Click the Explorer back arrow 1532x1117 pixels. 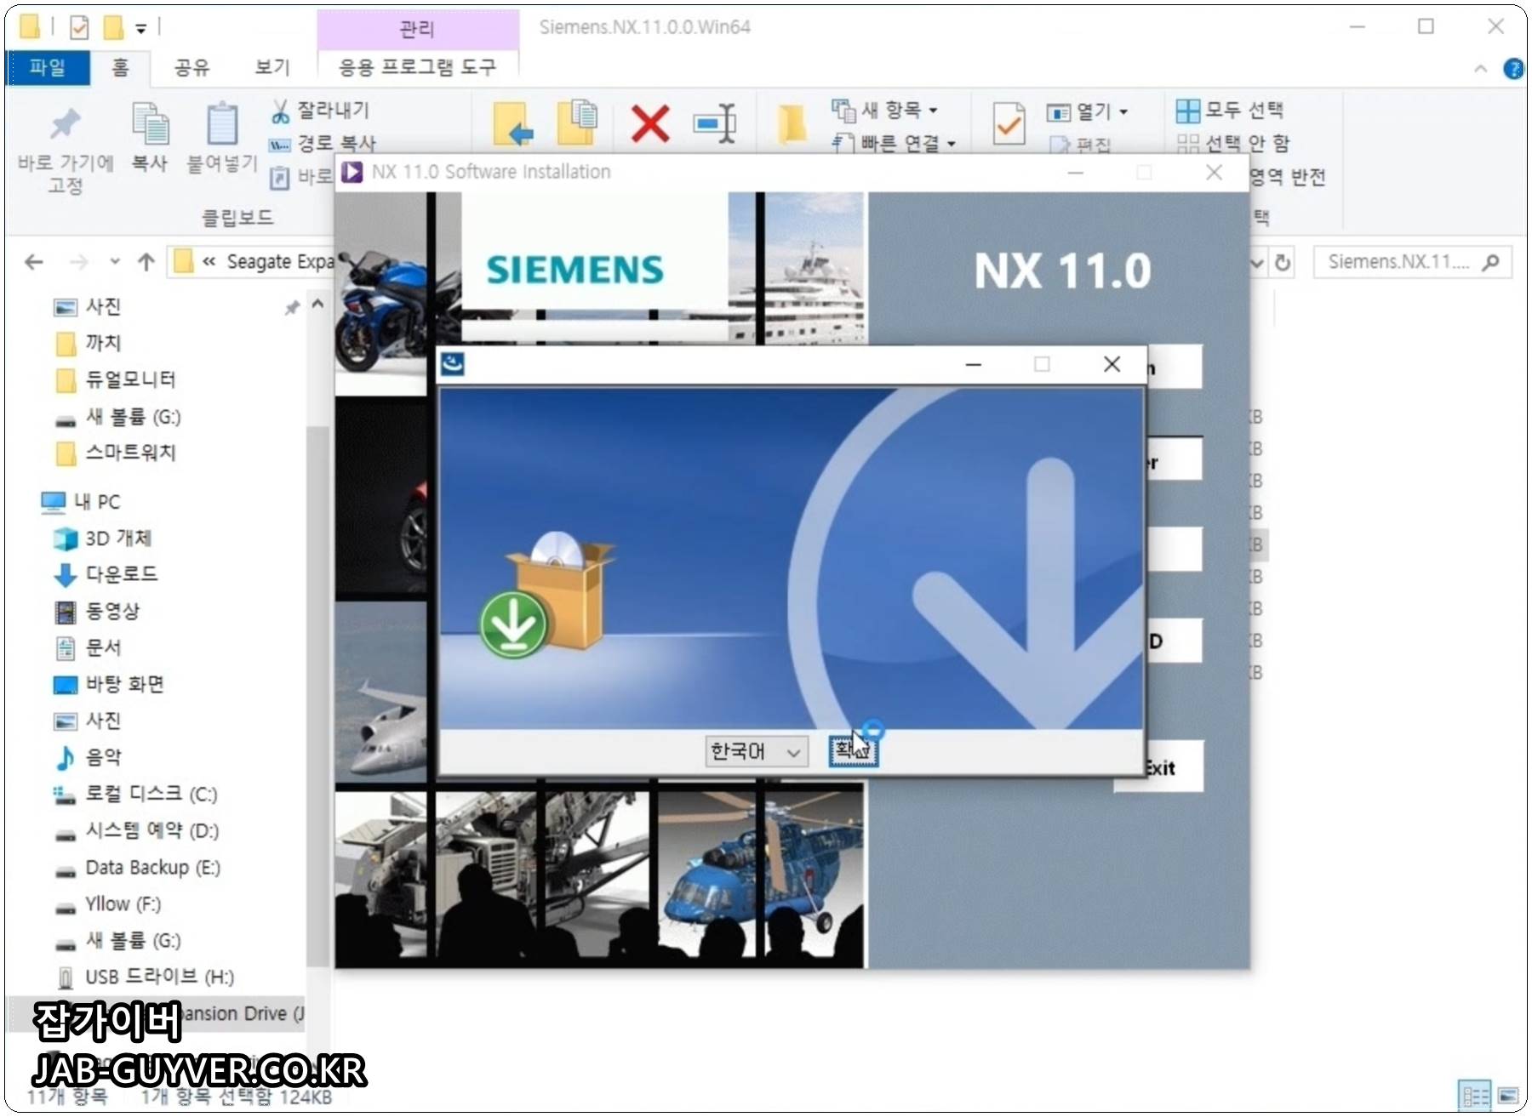(34, 262)
